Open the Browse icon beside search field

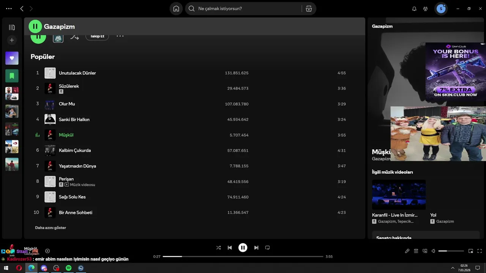click(x=309, y=9)
